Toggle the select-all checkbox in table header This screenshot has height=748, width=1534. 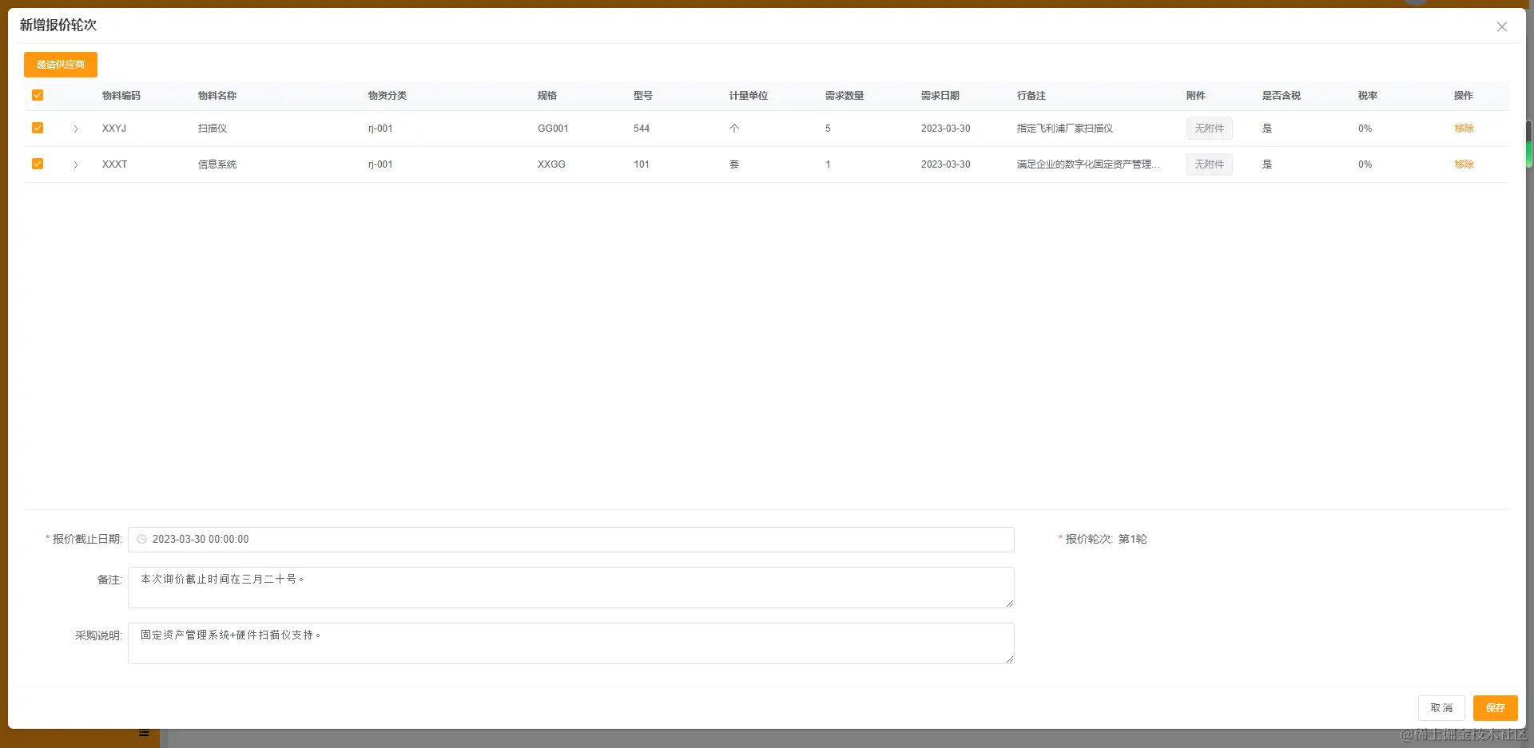[38, 95]
